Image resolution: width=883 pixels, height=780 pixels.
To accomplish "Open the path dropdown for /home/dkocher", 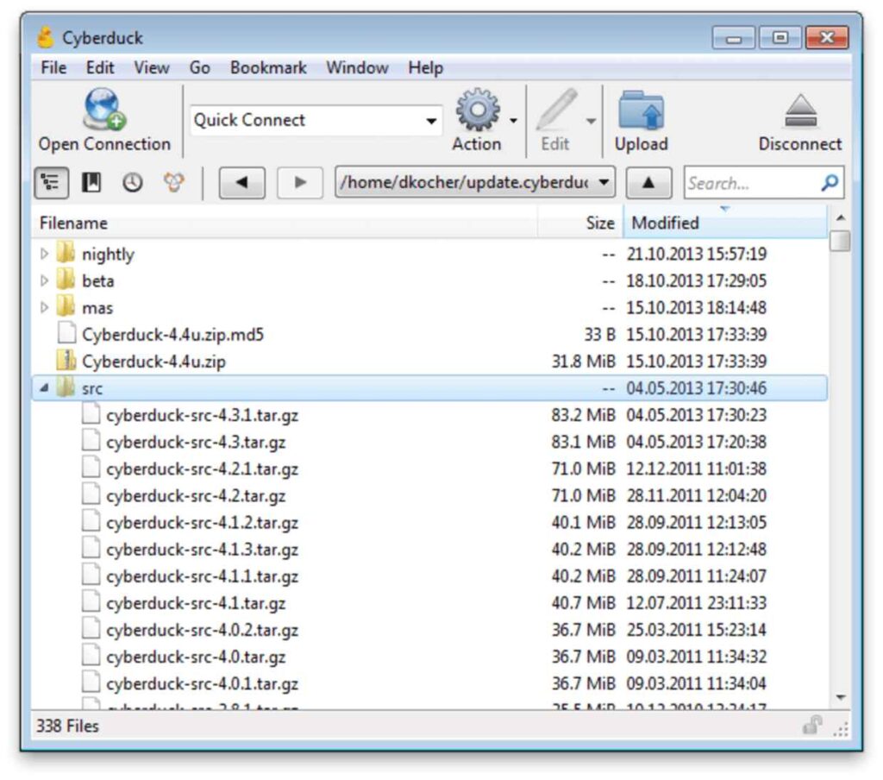I will pos(604,183).
